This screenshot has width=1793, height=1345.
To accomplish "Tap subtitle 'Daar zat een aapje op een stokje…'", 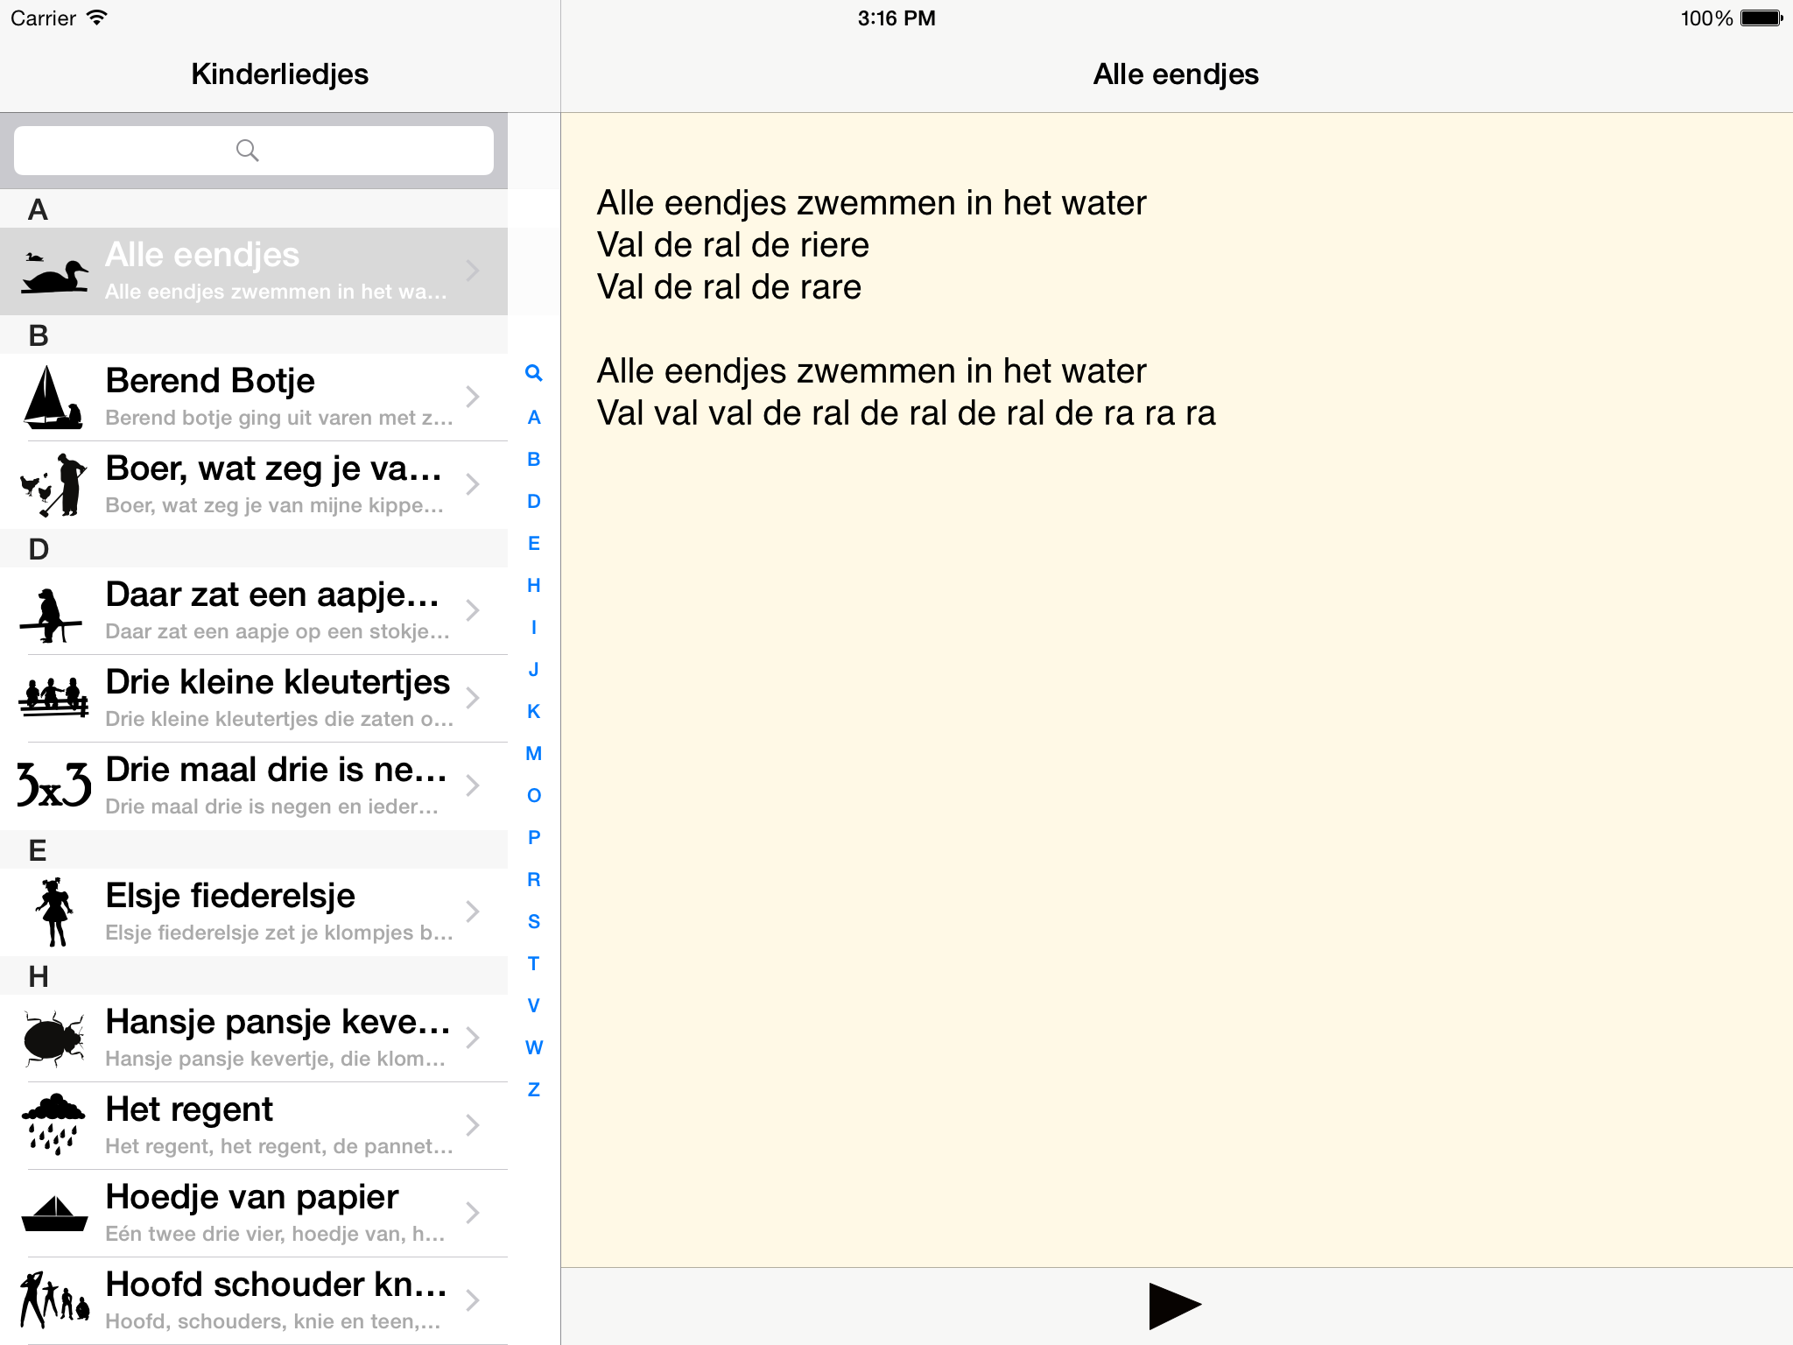I will pos(278,631).
